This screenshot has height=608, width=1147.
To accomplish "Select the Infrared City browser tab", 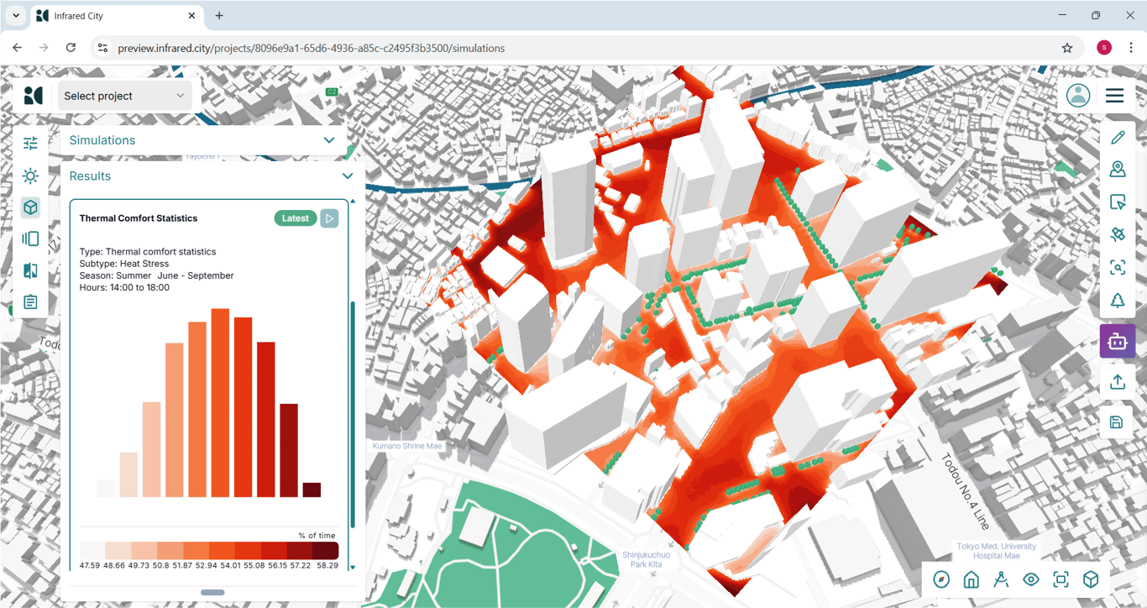I will pyautogui.click(x=116, y=16).
